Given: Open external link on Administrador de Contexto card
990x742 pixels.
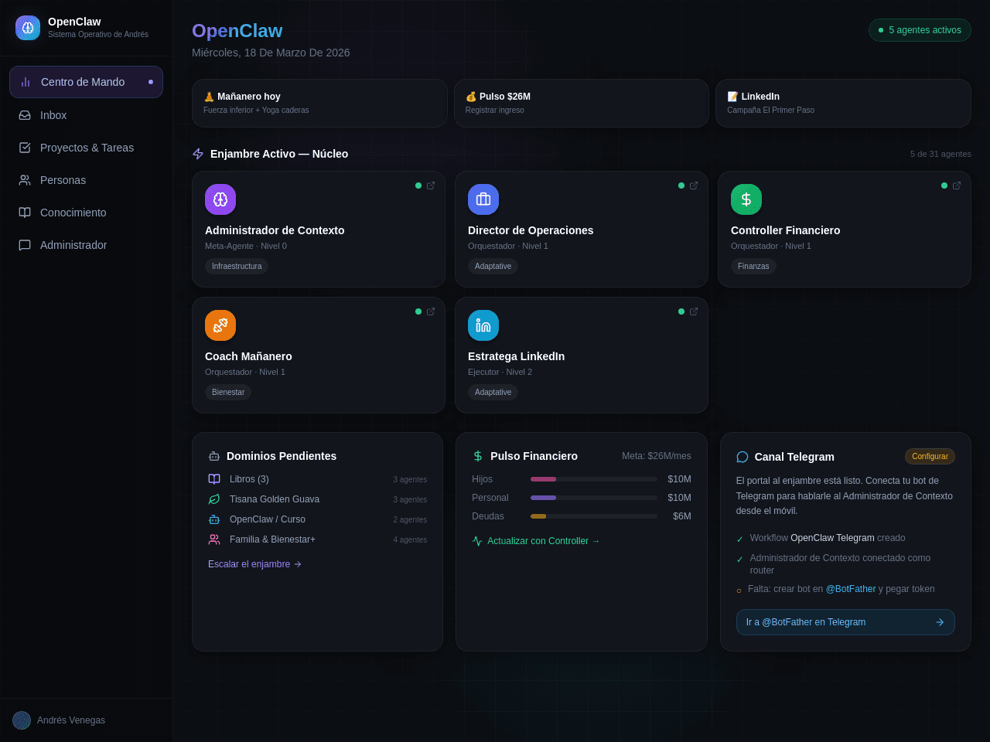Looking at the screenshot, I should (x=431, y=185).
